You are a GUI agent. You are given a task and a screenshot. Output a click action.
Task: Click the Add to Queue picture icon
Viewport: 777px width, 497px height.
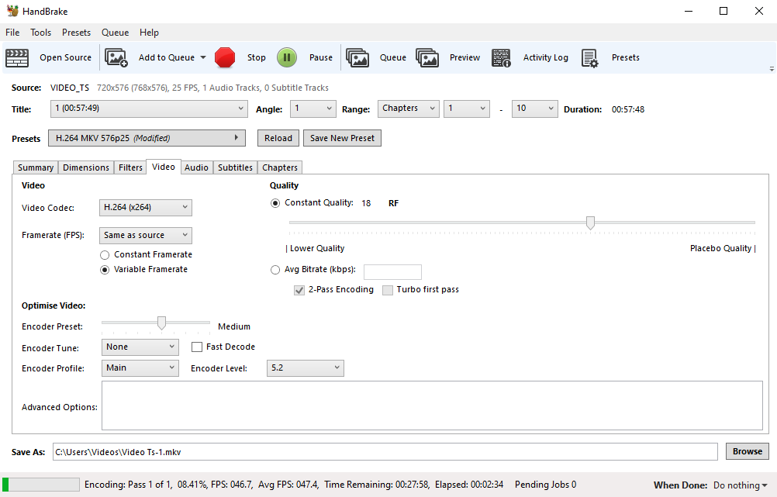(116, 58)
